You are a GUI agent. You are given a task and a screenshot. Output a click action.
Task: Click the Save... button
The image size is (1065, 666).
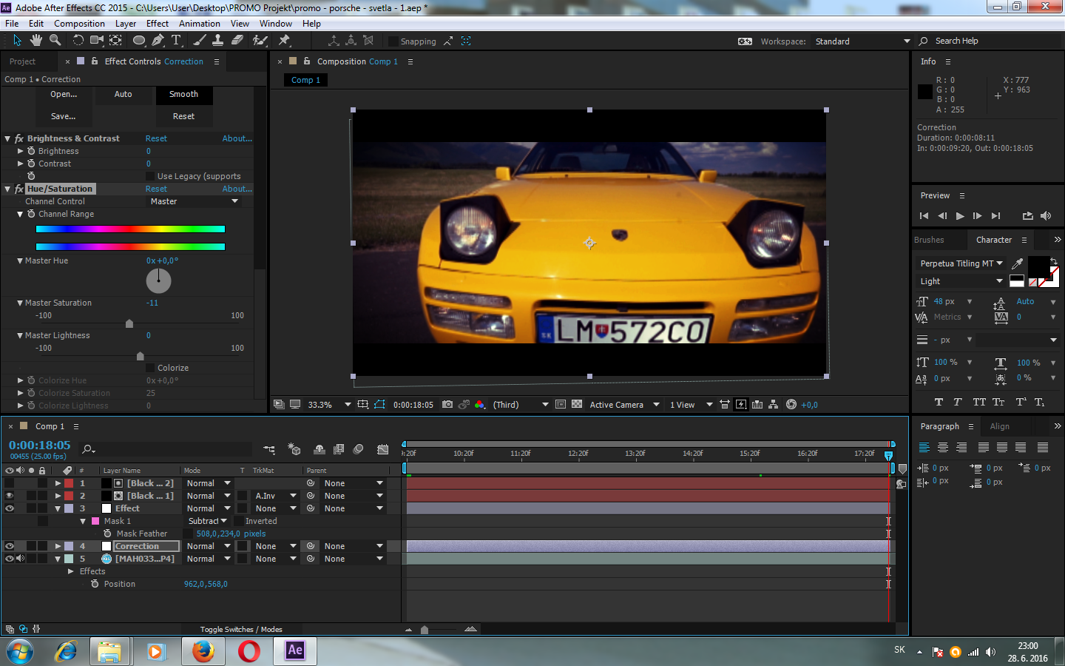[64, 116]
